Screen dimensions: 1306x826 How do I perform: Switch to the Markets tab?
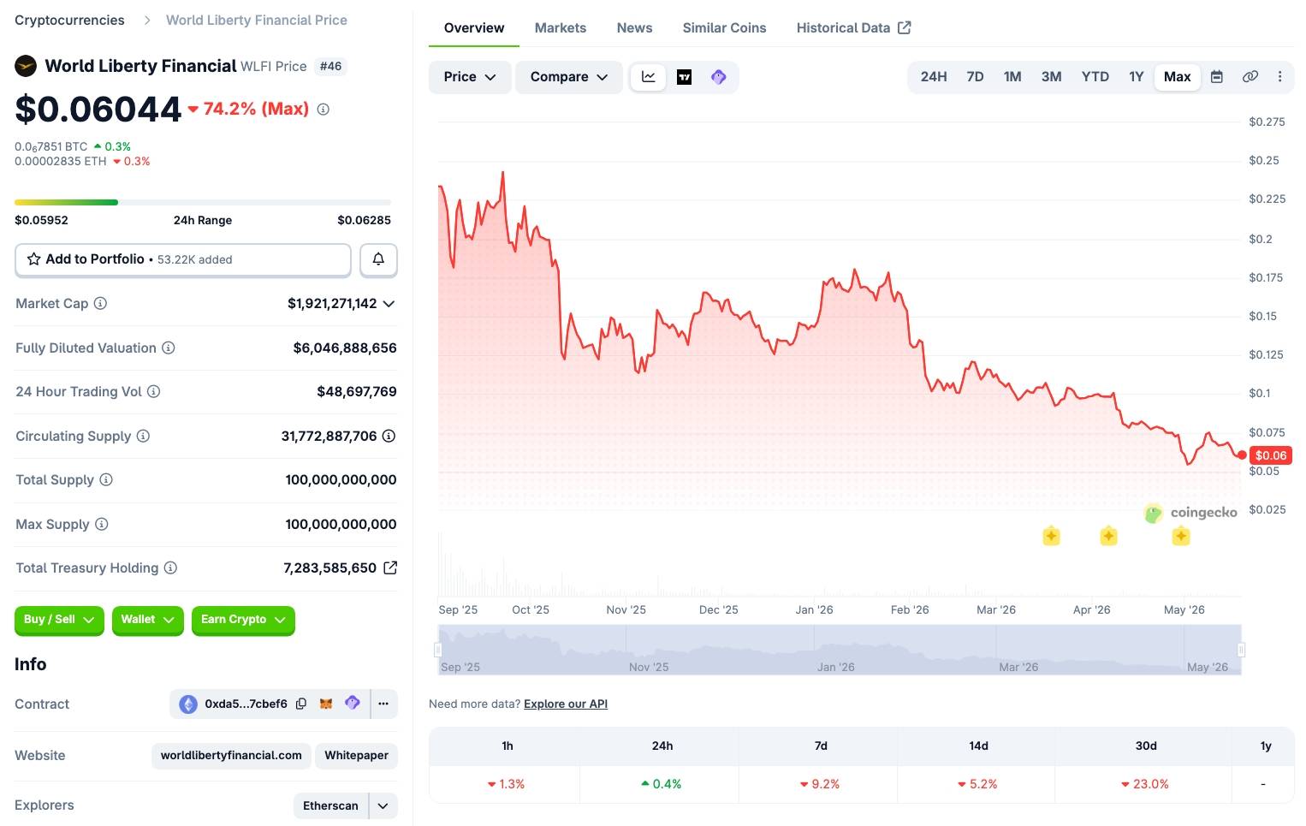[x=561, y=28]
